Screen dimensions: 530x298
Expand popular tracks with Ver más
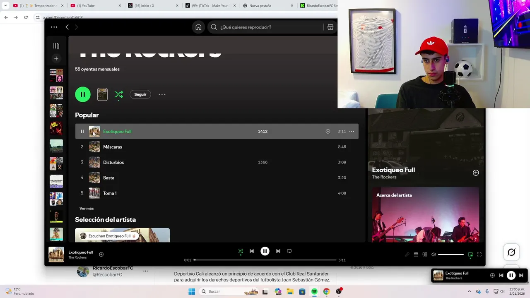(87, 209)
